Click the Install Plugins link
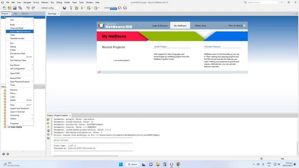 (161, 47)
